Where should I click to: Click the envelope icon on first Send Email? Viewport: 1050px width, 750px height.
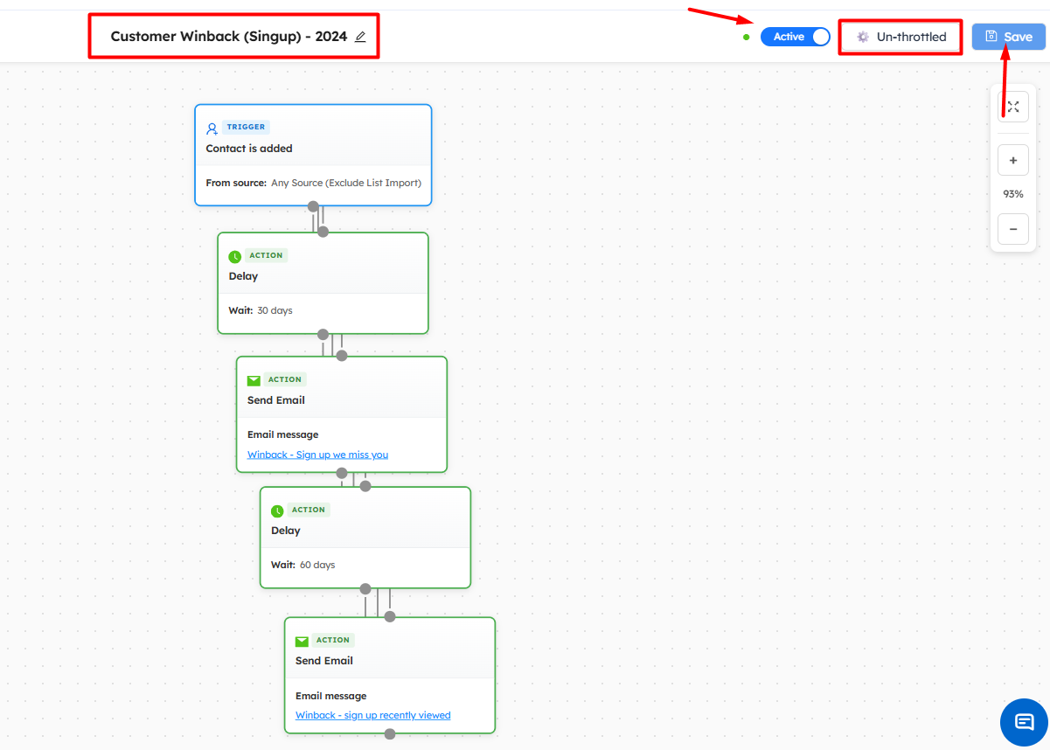pyautogui.click(x=254, y=380)
